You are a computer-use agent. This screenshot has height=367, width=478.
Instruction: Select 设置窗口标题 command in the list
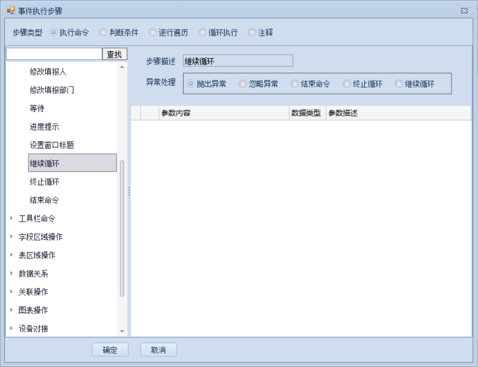tap(52, 145)
